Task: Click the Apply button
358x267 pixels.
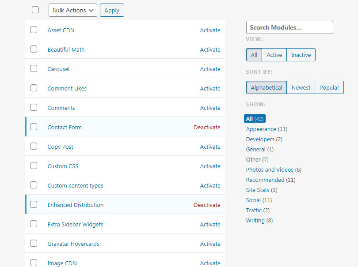Action: click(112, 10)
